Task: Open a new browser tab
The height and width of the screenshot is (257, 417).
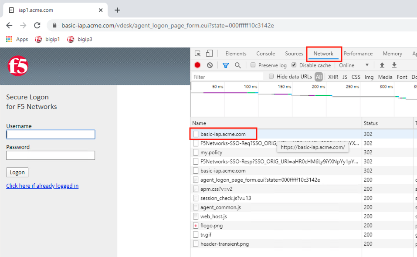Action: [x=117, y=10]
